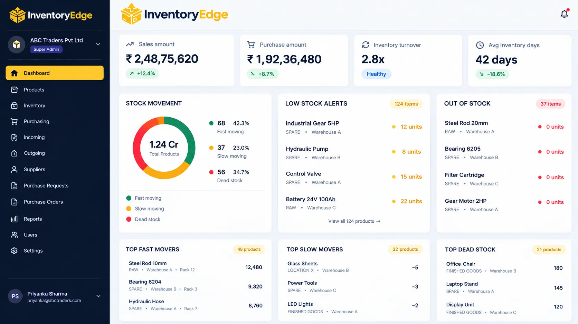This screenshot has width=578, height=324.
Task: Click the green Fast moving legend dot
Action: tap(129, 198)
